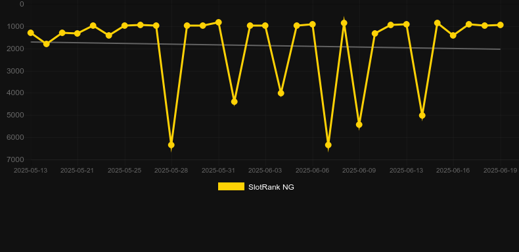Viewport: 519px width, 252px height.
Task: Click the 2025-06-03 x-axis date label
Action: pos(265,171)
